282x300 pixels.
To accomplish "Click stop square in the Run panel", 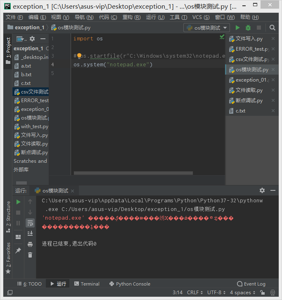I will (x=18, y=213).
